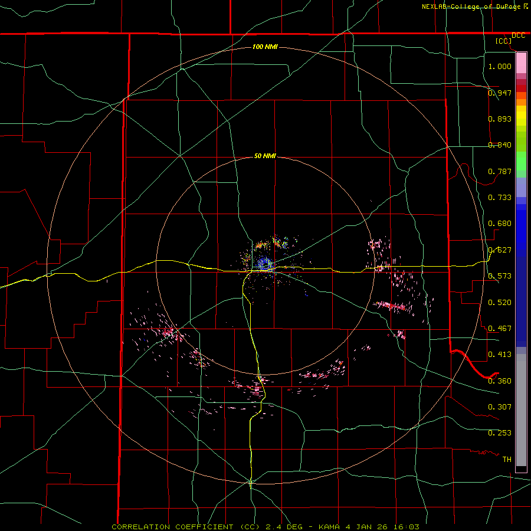
Task: Click the 0.733 scale value
Action: coord(500,198)
